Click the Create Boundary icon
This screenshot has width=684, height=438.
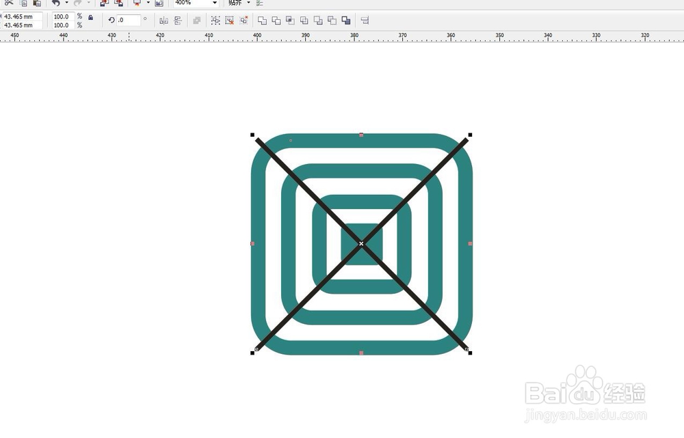click(x=346, y=20)
